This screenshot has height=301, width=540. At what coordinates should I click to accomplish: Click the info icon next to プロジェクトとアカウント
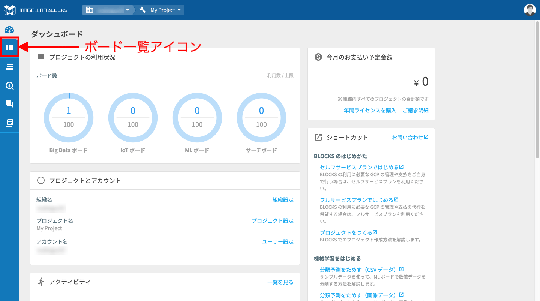tap(41, 180)
